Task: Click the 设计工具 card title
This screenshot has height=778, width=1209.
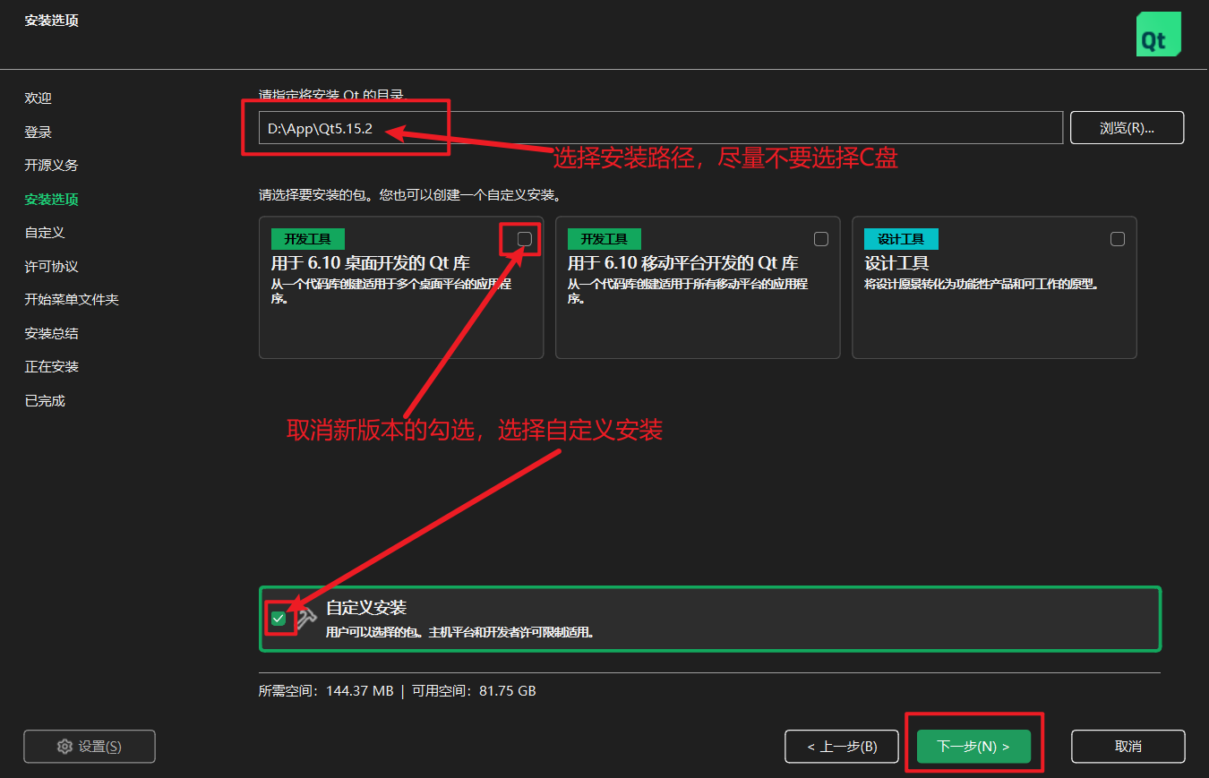Action: (896, 264)
